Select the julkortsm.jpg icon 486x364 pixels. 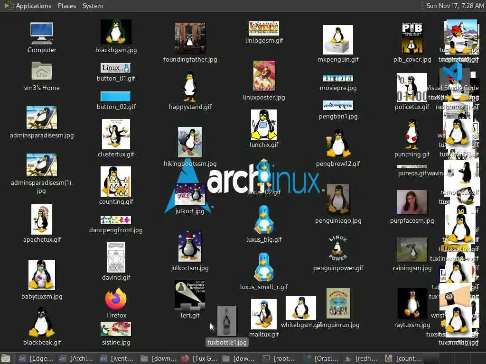[x=190, y=246]
